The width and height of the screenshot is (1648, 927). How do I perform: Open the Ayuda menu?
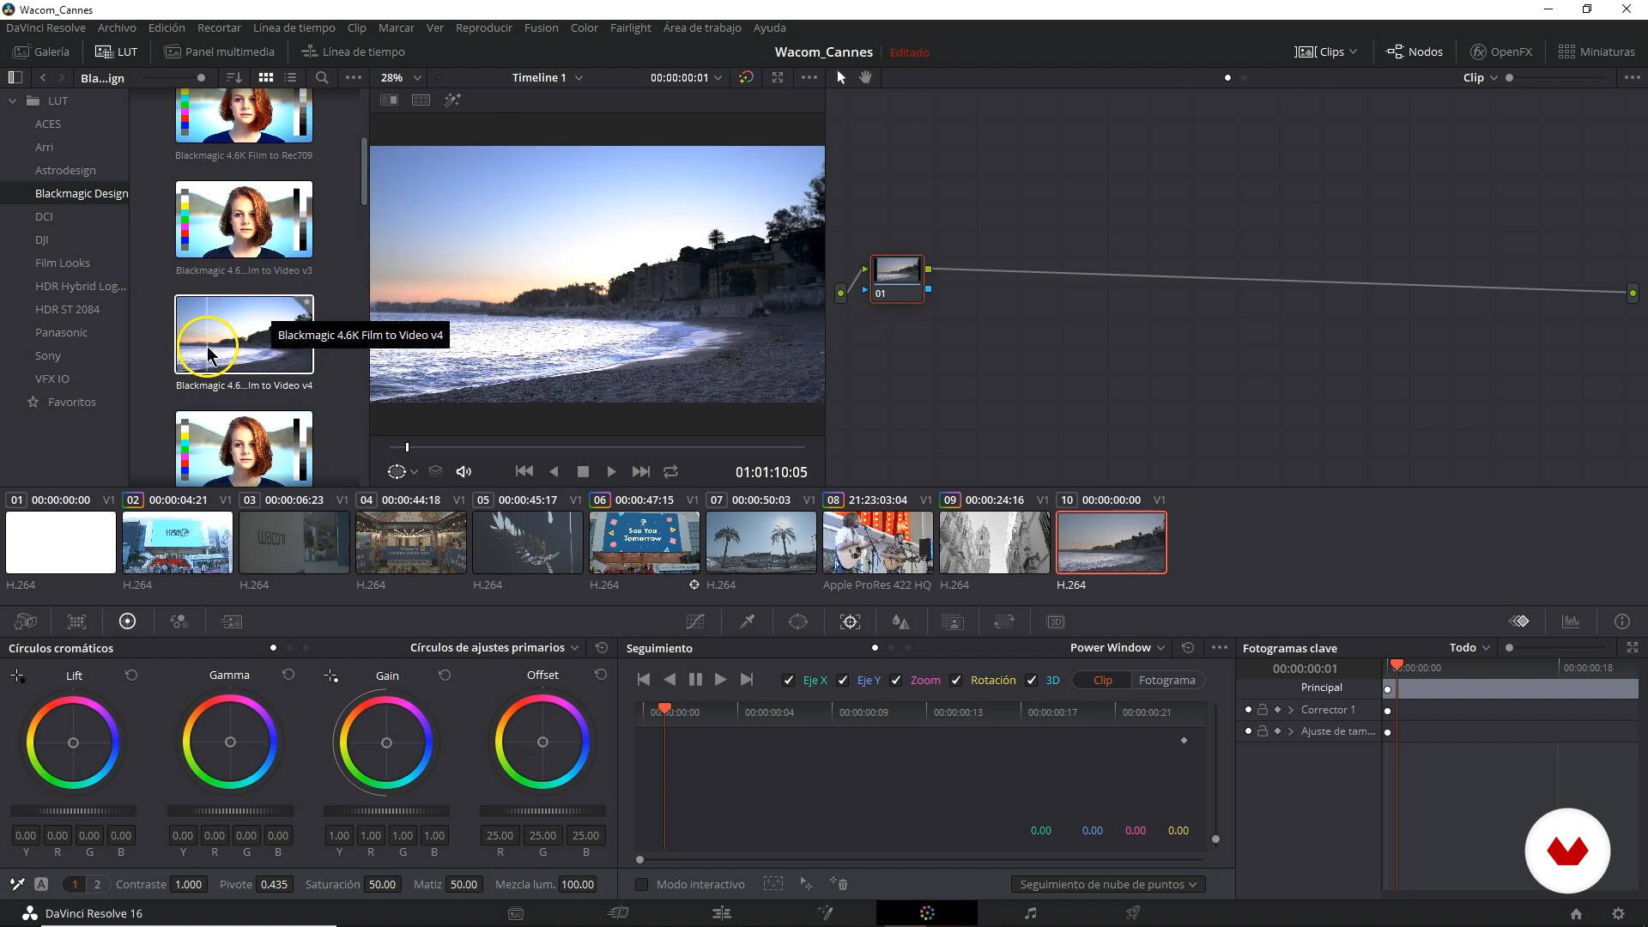pos(769,27)
